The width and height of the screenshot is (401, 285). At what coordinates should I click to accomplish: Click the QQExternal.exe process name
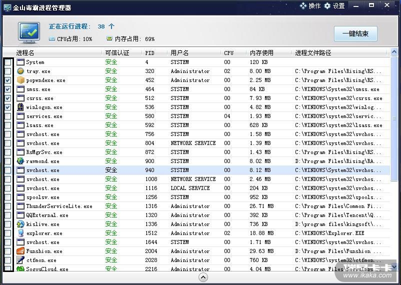pos(47,215)
